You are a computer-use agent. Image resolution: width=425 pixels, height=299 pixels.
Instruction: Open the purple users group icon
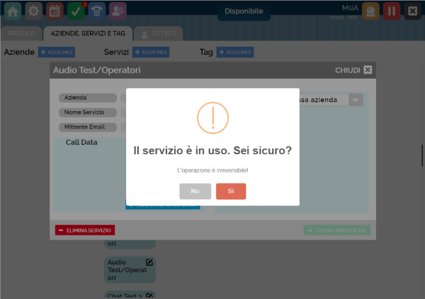coord(118,11)
